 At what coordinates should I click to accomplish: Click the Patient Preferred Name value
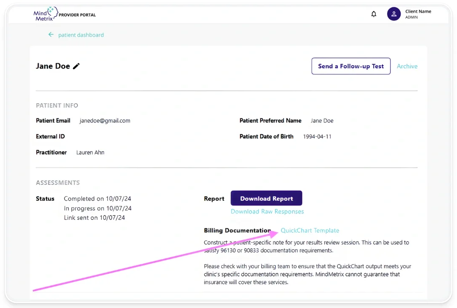pyautogui.click(x=322, y=121)
